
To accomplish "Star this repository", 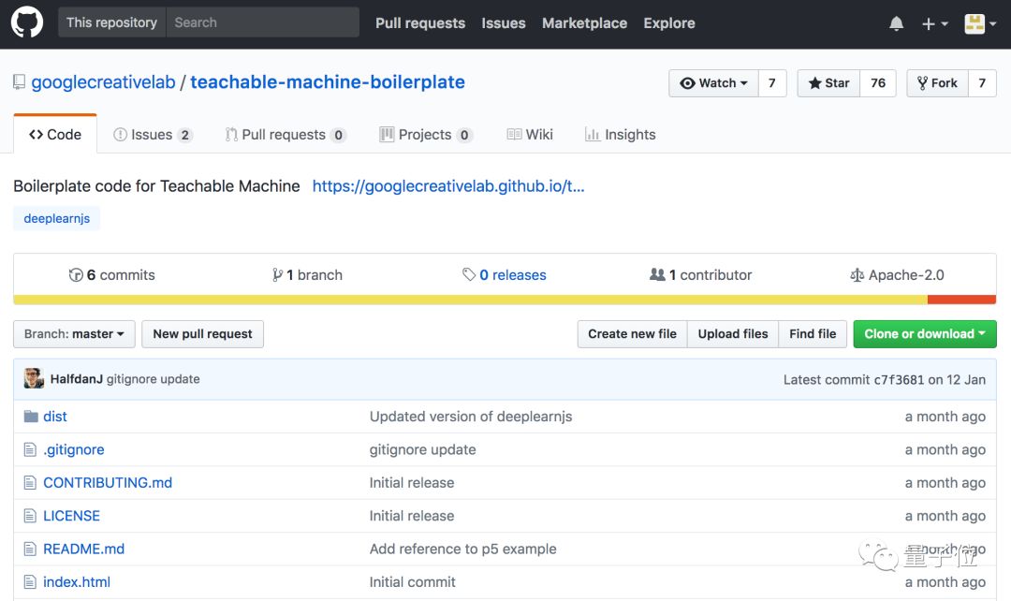I will (x=828, y=83).
